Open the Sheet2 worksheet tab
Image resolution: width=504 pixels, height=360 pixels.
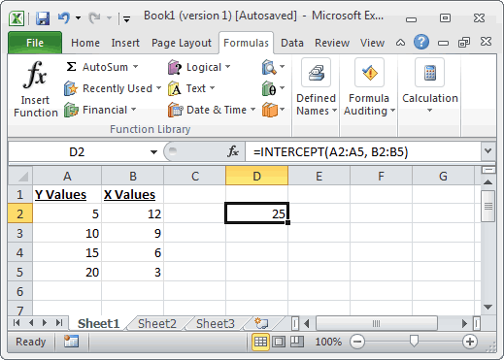(x=157, y=323)
